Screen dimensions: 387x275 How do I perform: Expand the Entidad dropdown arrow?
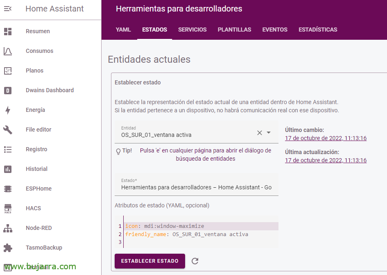coord(269,133)
